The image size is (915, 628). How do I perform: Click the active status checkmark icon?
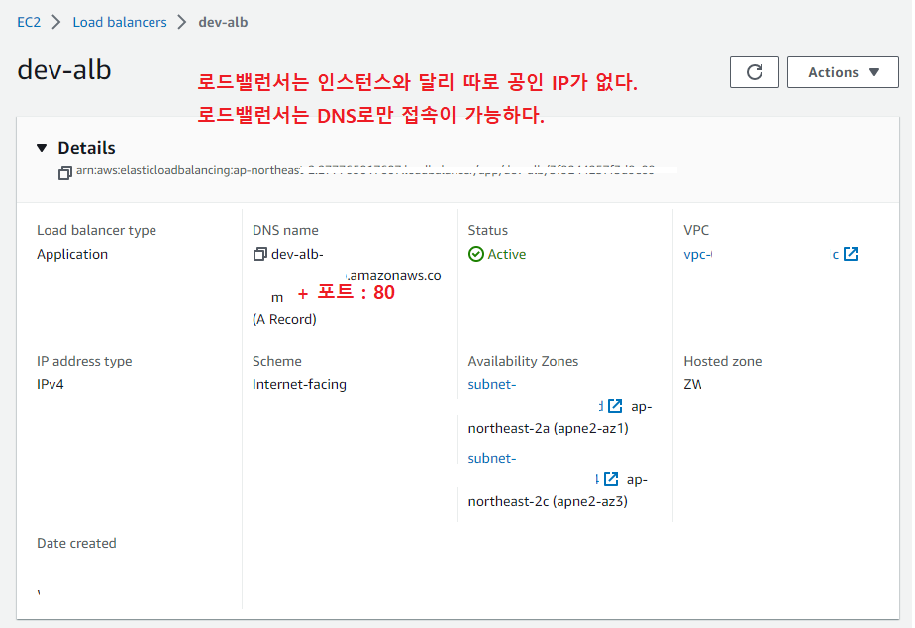pos(476,254)
